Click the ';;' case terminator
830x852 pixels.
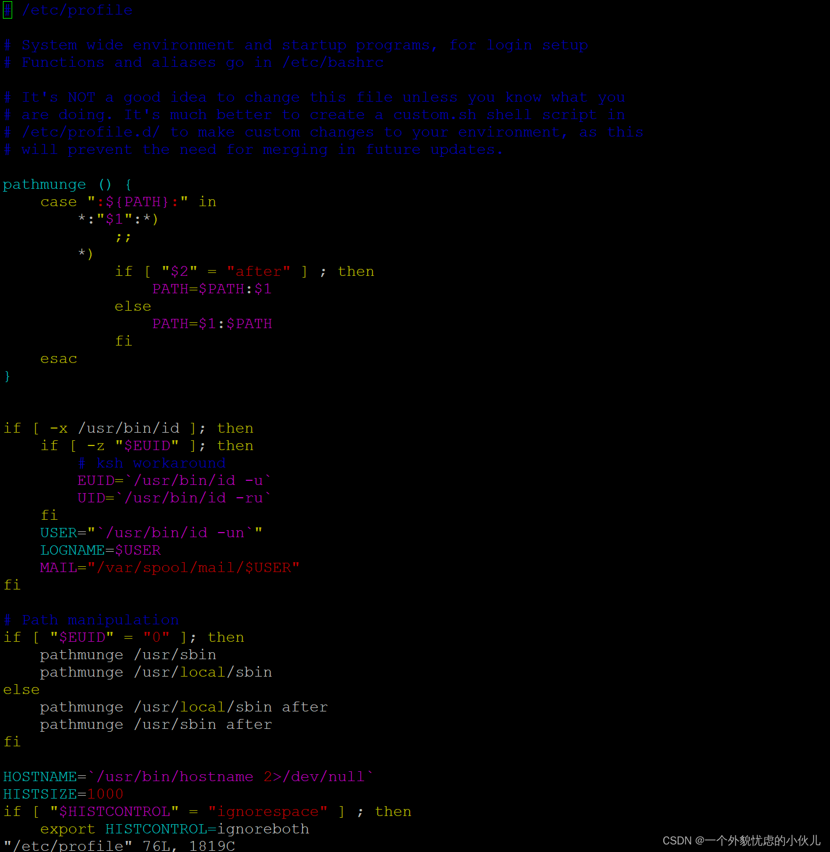tap(123, 237)
